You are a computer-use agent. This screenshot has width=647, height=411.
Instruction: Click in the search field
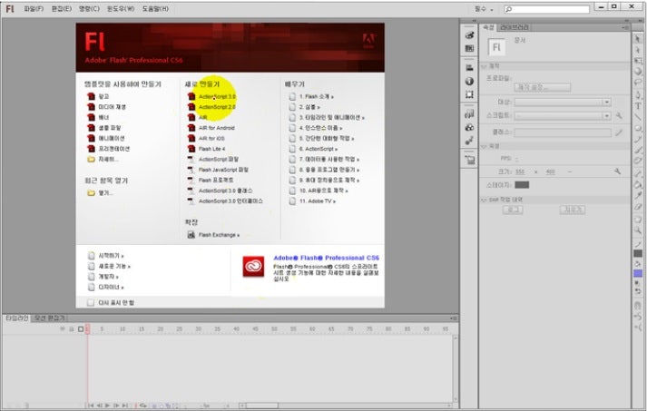547,9
